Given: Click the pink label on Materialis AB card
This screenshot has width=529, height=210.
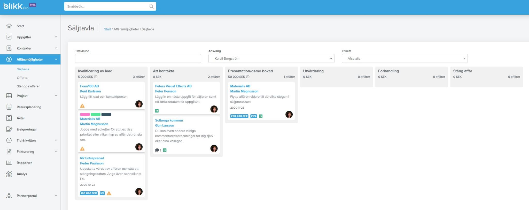Looking at the screenshot, I should [85, 115].
